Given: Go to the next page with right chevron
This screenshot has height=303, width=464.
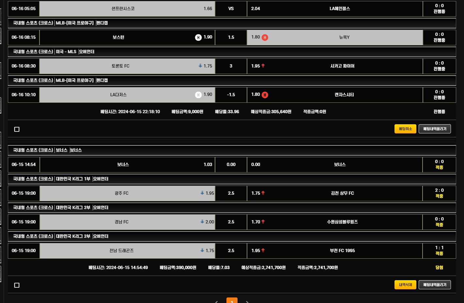Looking at the screenshot, I should click(x=247, y=302).
